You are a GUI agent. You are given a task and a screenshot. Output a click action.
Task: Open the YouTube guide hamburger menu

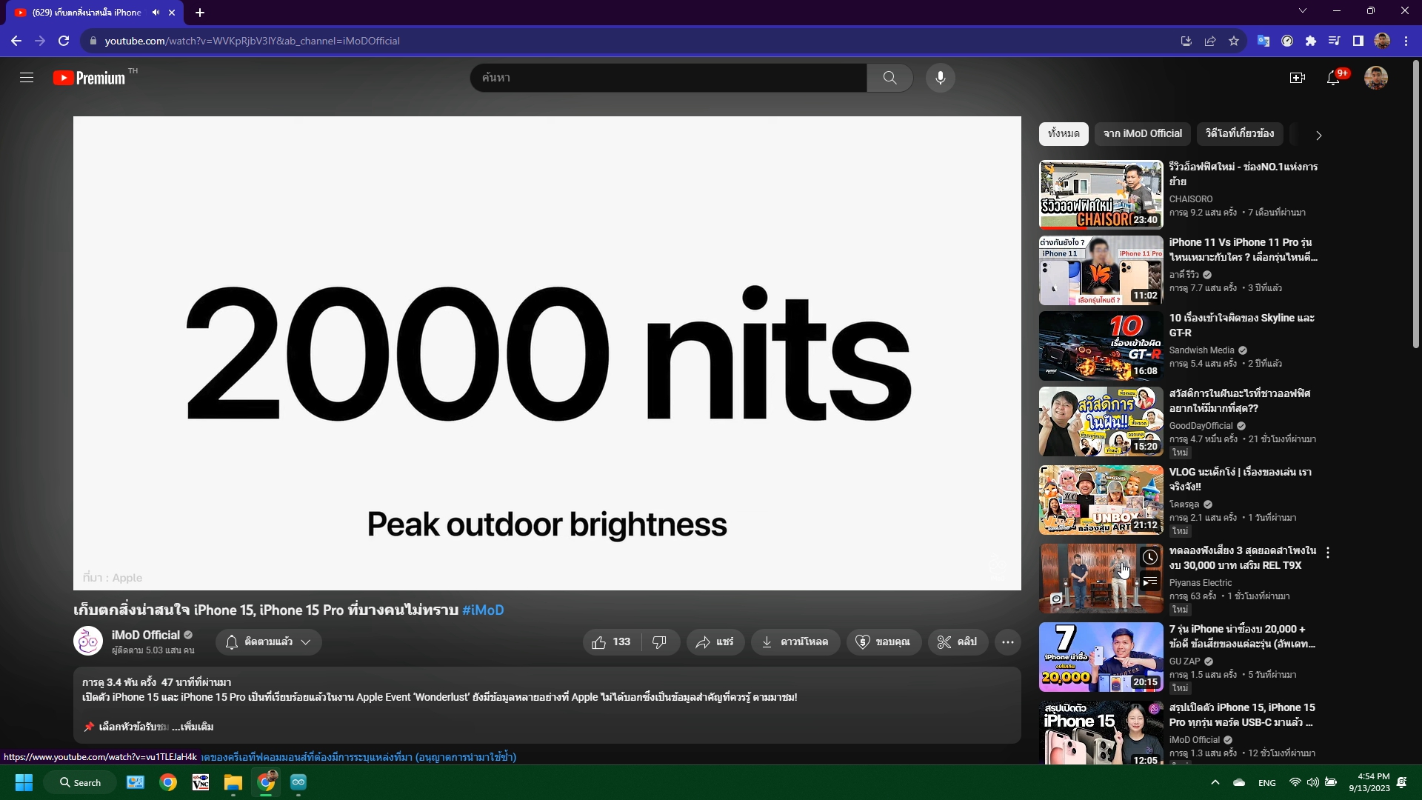27,78
